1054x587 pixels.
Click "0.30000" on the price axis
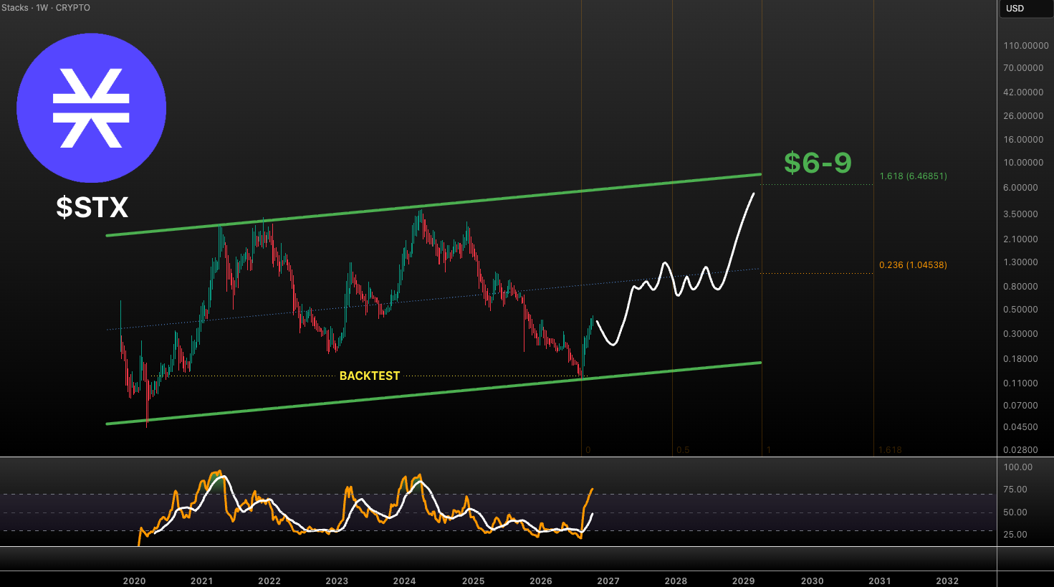tap(1020, 334)
